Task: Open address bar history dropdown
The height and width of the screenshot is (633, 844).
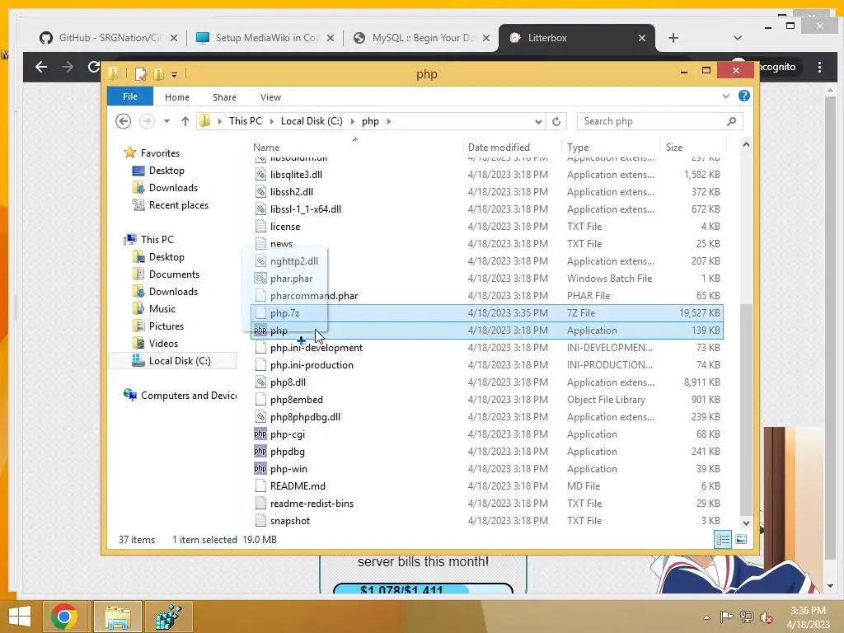Action: tap(538, 122)
